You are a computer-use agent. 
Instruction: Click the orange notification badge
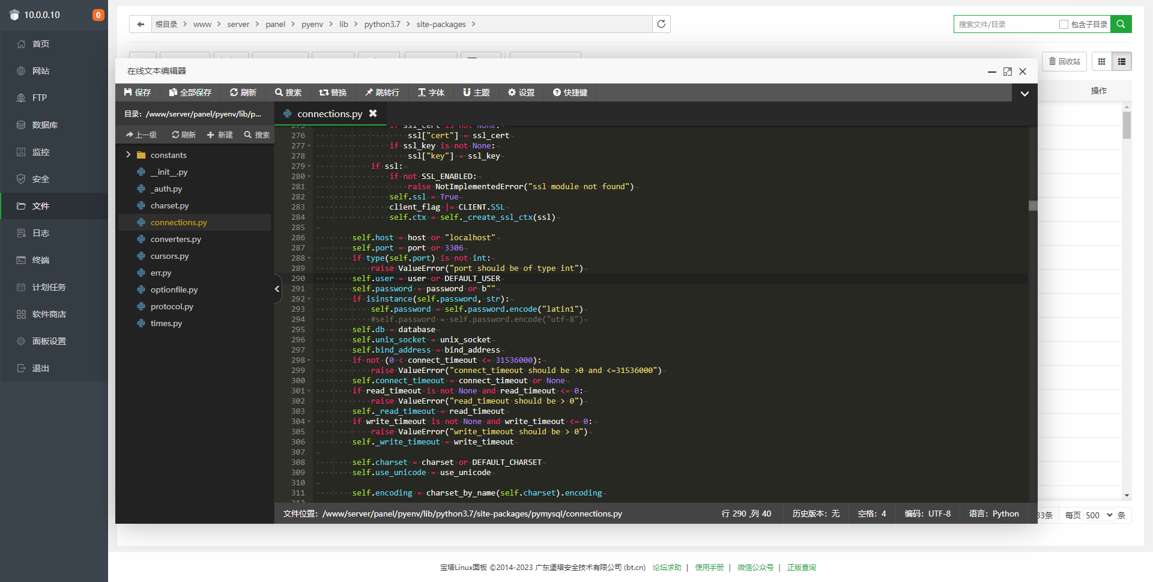point(98,15)
